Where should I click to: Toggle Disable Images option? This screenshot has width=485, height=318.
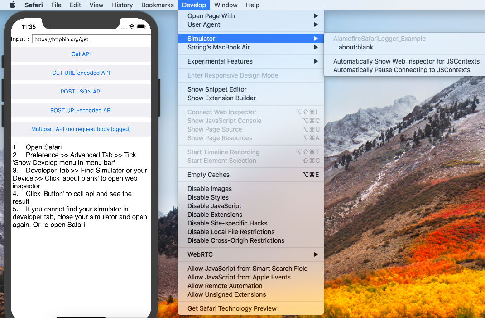click(x=251, y=189)
